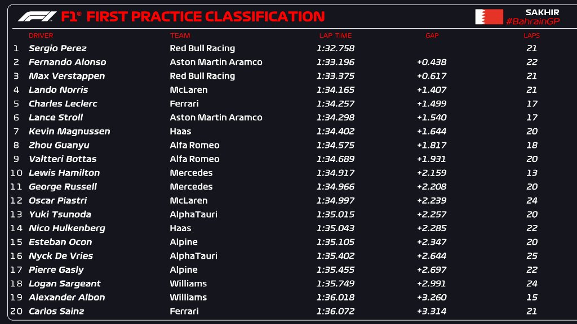Click Williams team beside Logan Sargeant
Screen dimensions: 577x324
click(x=188, y=283)
